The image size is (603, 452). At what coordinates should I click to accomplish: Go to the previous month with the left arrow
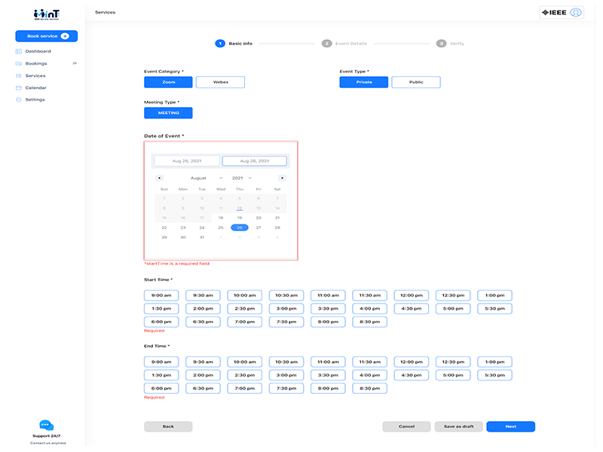click(x=159, y=178)
